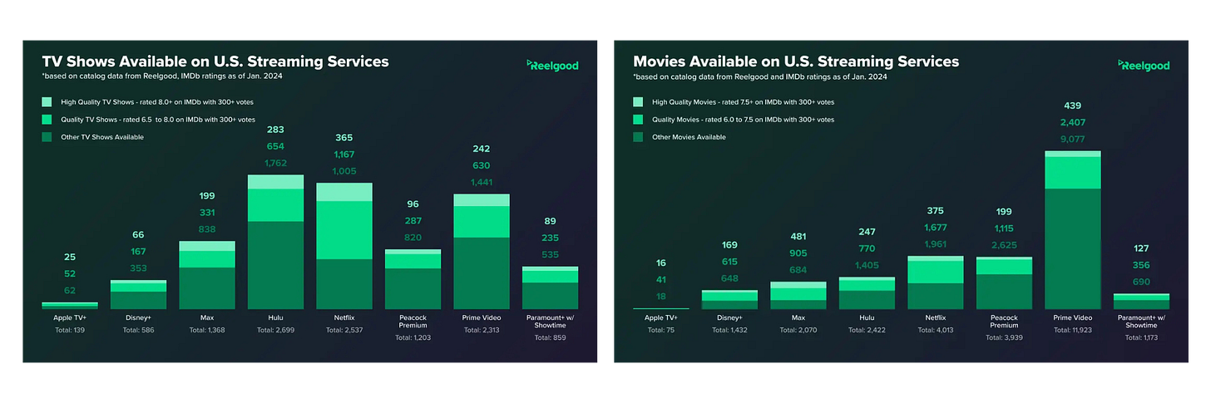Click the value '481' above the Max Movies bar
Screen dimensions: 1211x403
pos(798,236)
